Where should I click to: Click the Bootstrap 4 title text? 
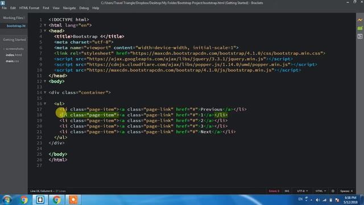(x=88, y=36)
